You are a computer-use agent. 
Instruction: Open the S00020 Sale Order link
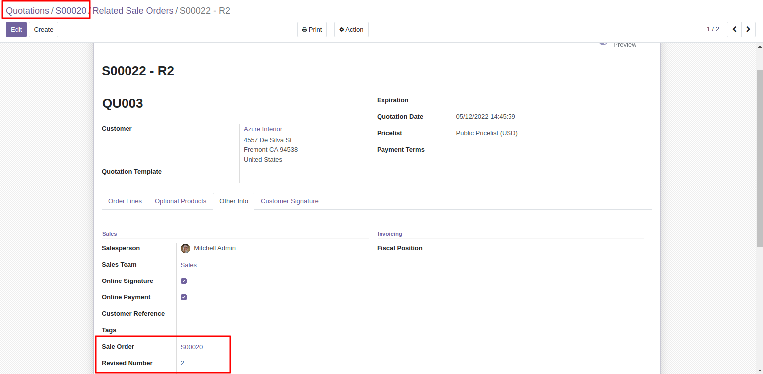[192, 347]
